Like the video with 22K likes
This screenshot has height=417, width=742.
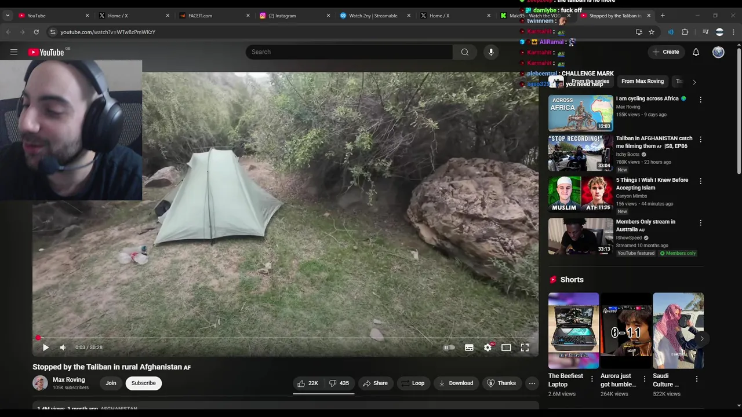coord(307,383)
